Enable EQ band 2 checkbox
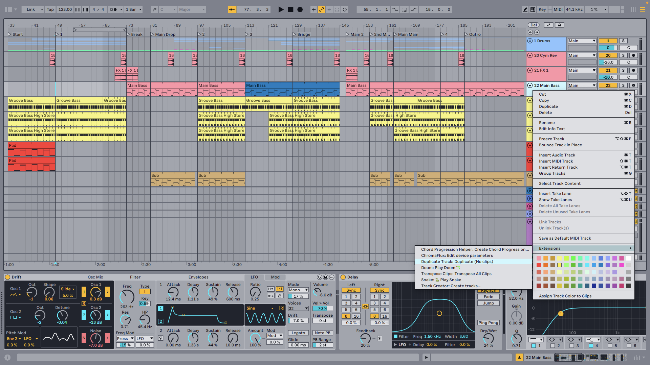 (x=553, y=346)
